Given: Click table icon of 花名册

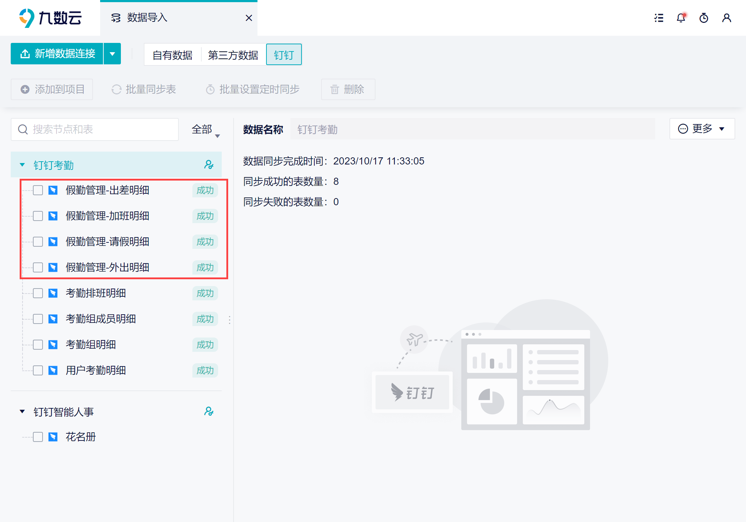Looking at the screenshot, I should point(53,437).
